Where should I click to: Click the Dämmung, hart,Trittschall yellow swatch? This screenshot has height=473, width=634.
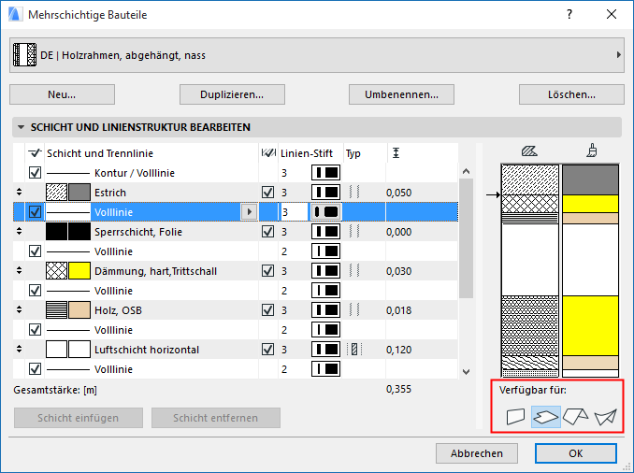pos(79,271)
